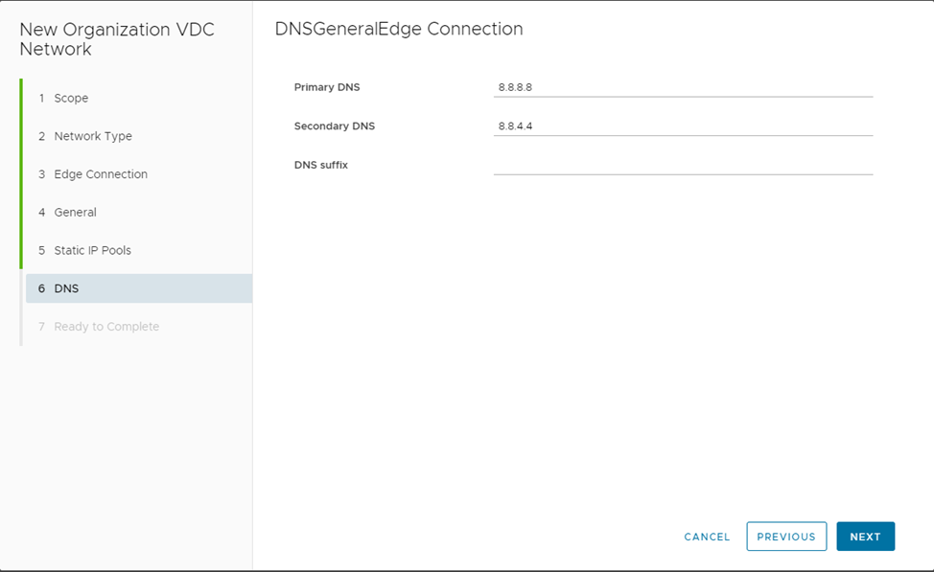Click the Primary DNS field containing 8.8.8.8
Image resolution: width=934 pixels, height=572 pixels.
(682, 87)
